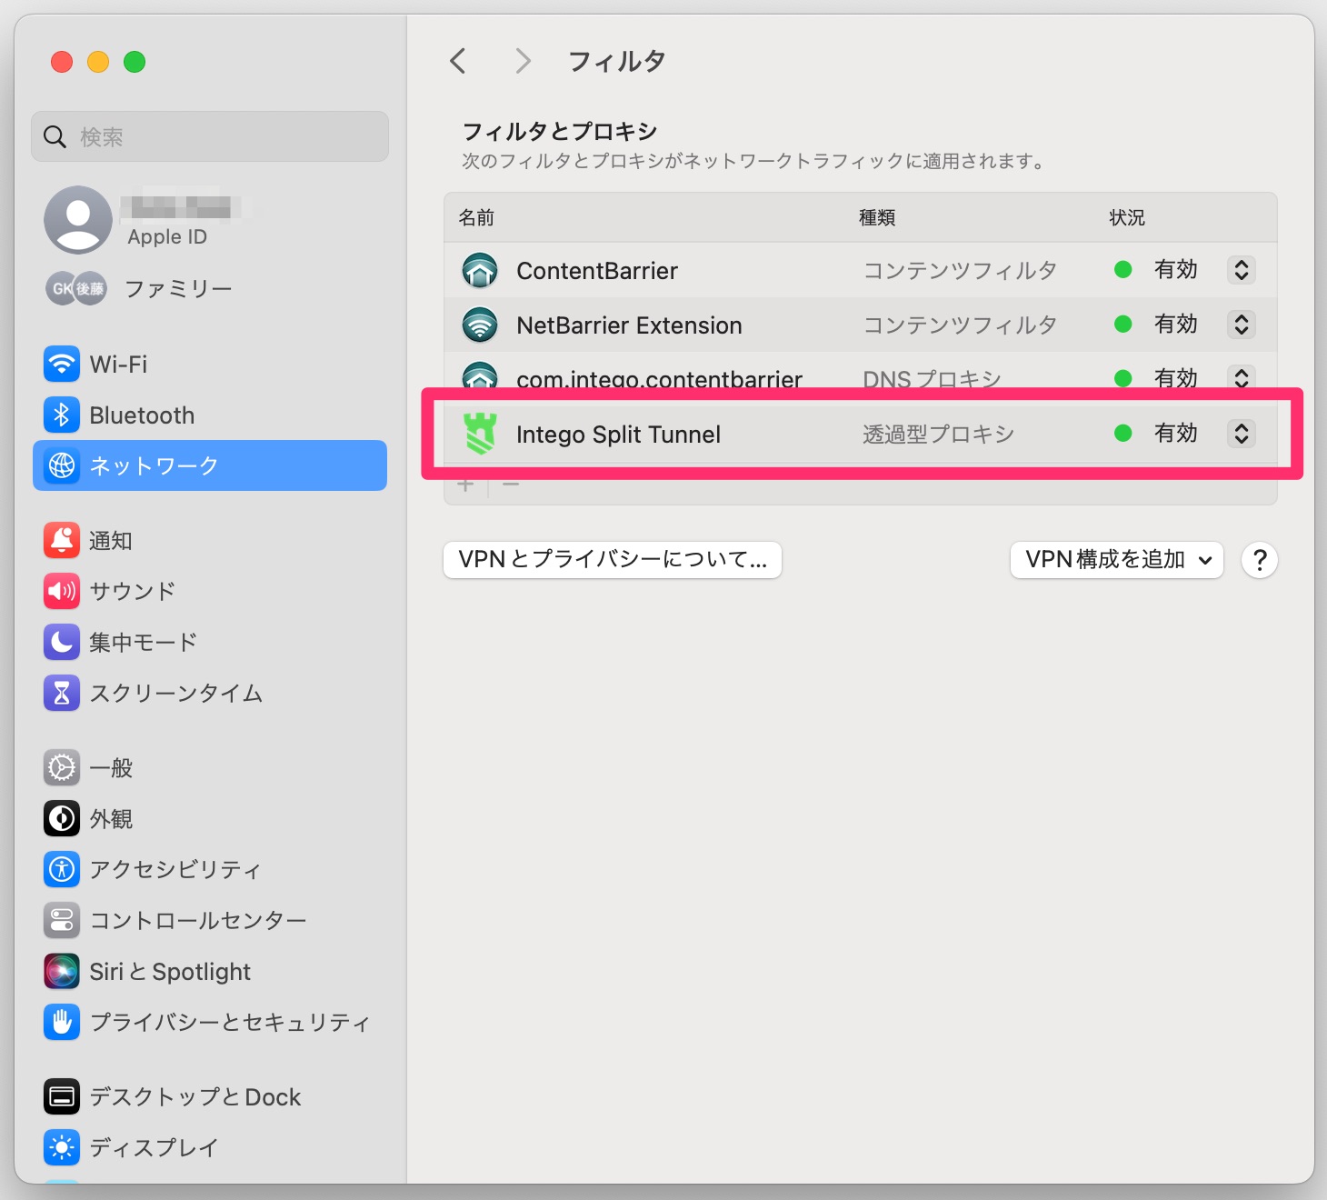
Task: Click the 透過型プロキシ type cell
Action: point(938,435)
